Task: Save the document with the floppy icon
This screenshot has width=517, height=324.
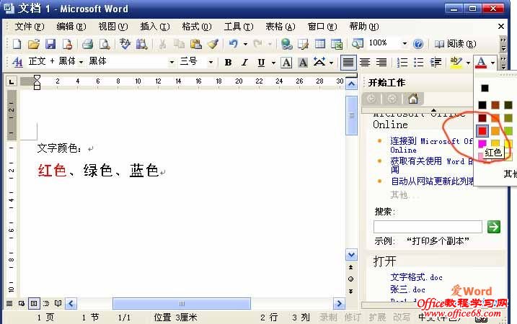Action: pos(50,44)
